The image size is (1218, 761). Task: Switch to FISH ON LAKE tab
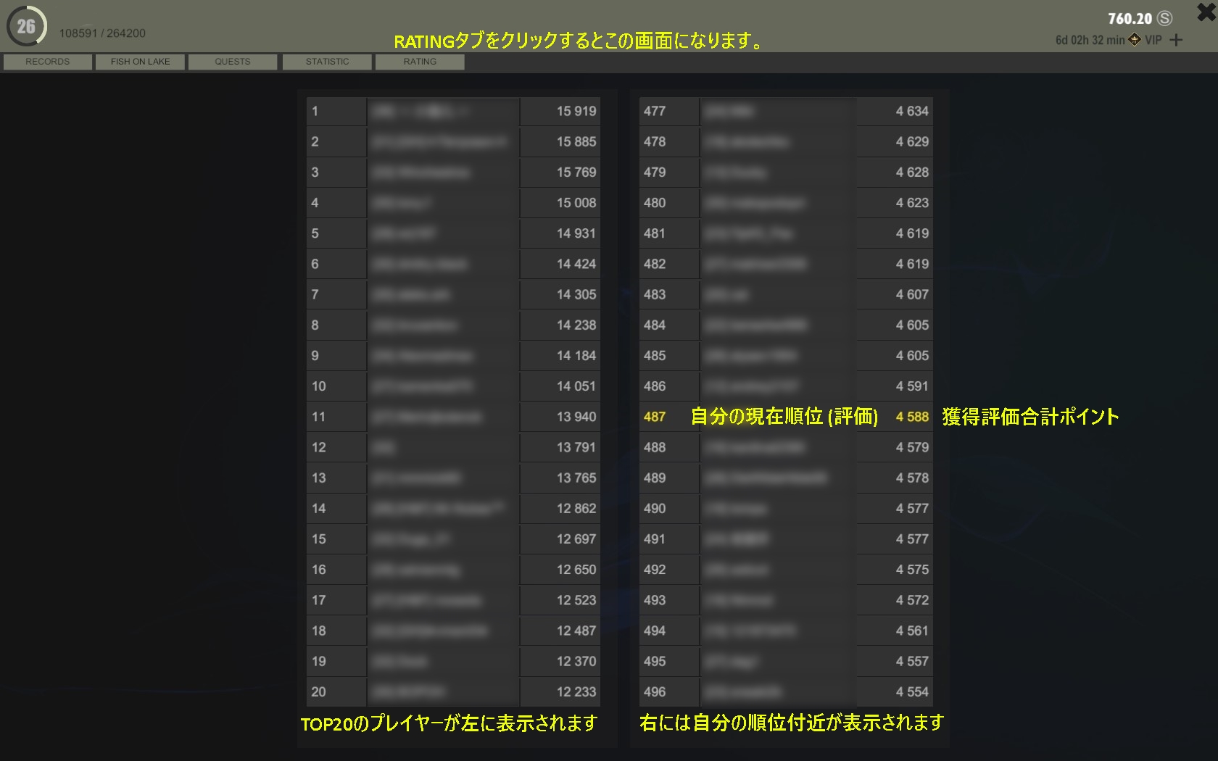pos(140,62)
